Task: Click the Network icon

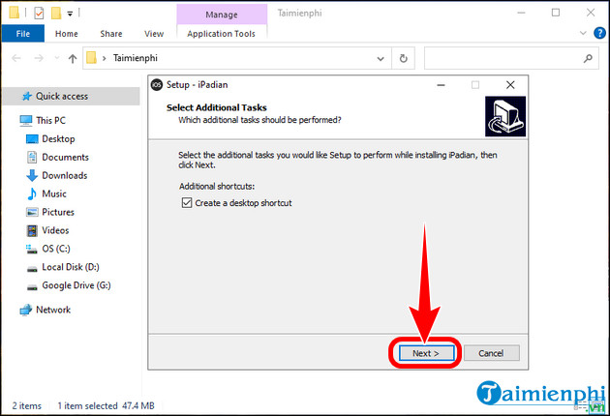Action: [26, 310]
